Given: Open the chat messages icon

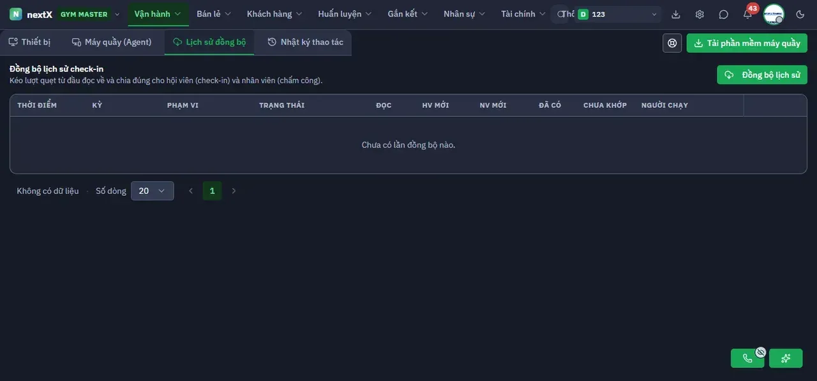Looking at the screenshot, I should pyautogui.click(x=723, y=14).
